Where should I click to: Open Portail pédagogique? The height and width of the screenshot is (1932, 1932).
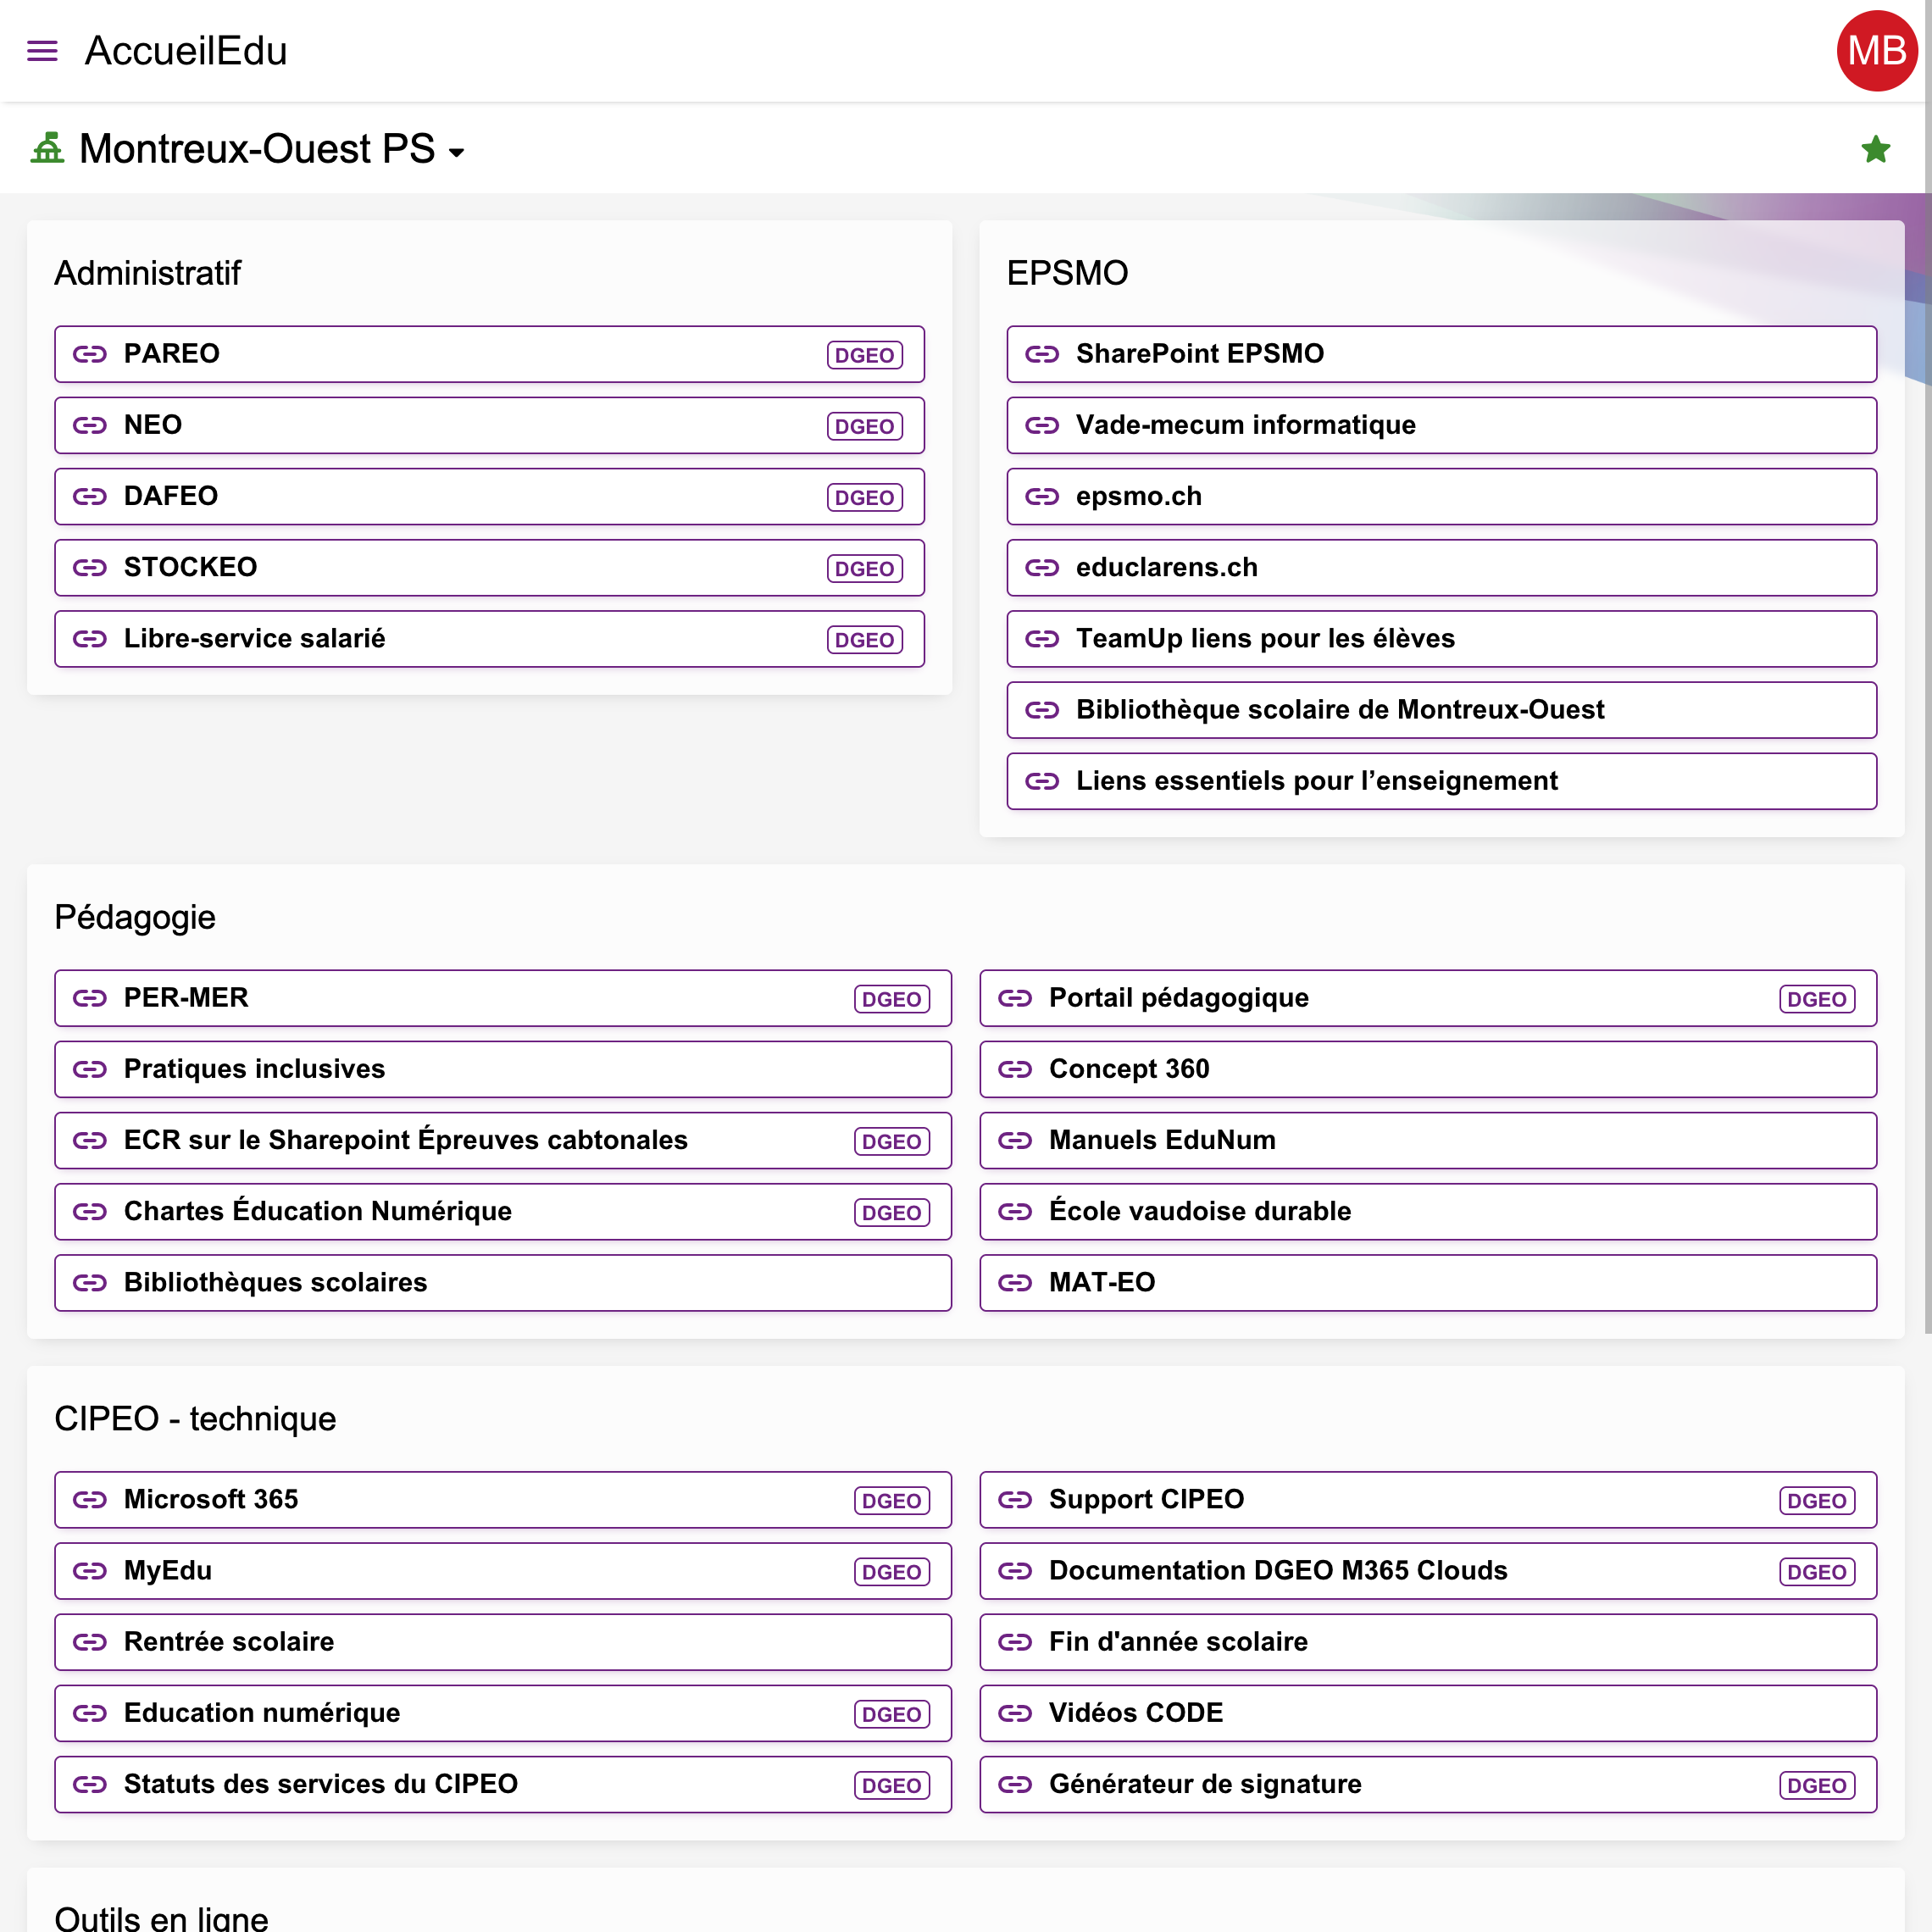pos(1428,998)
